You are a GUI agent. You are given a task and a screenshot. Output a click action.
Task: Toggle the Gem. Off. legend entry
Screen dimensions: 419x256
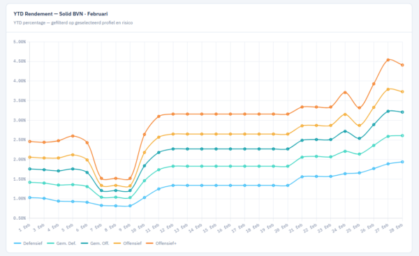pyautogui.click(x=95, y=243)
